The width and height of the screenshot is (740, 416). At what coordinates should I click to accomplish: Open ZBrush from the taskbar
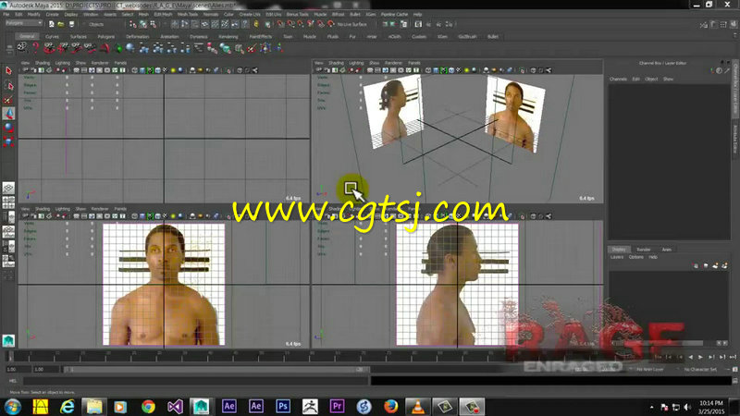[310, 406]
